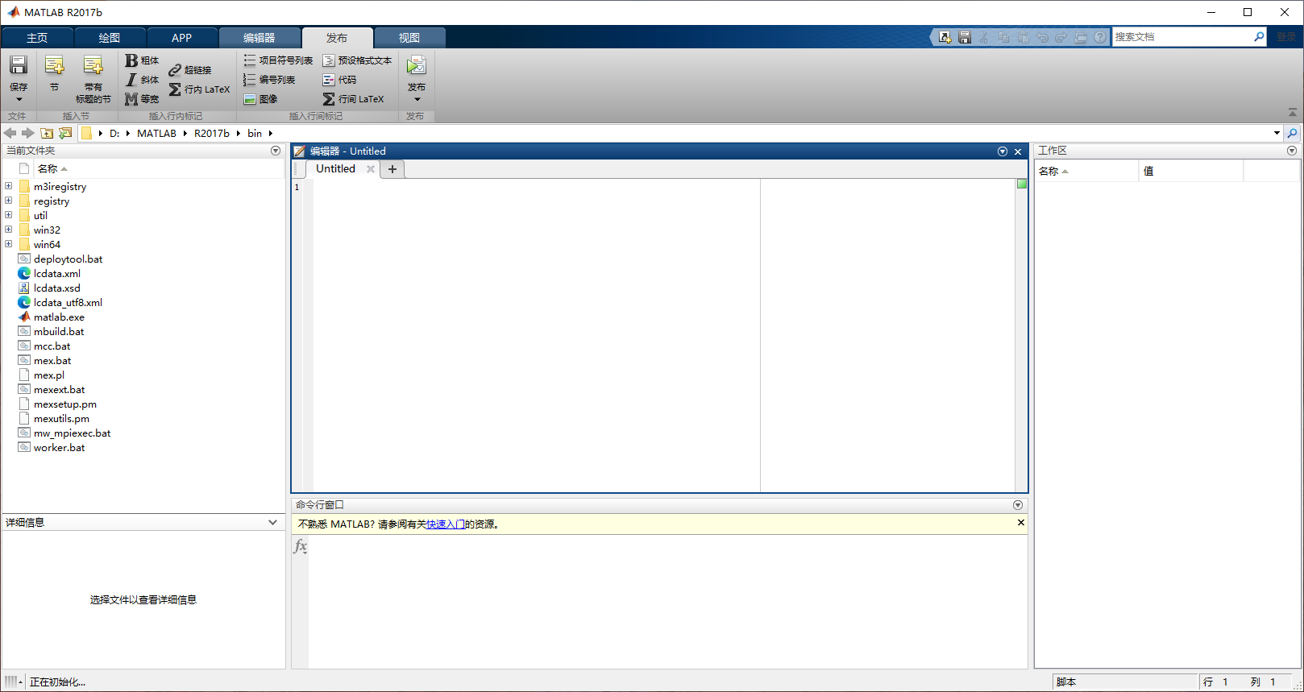Switch to the View (视图) tab

click(409, 38)
